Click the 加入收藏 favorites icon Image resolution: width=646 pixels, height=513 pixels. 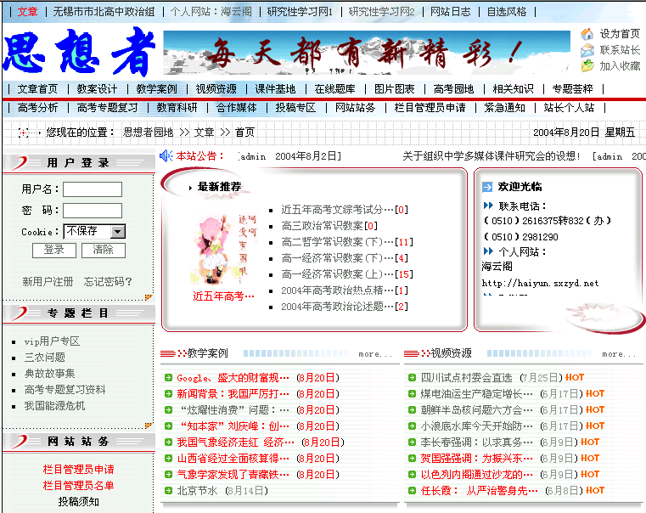coord(587,65)
